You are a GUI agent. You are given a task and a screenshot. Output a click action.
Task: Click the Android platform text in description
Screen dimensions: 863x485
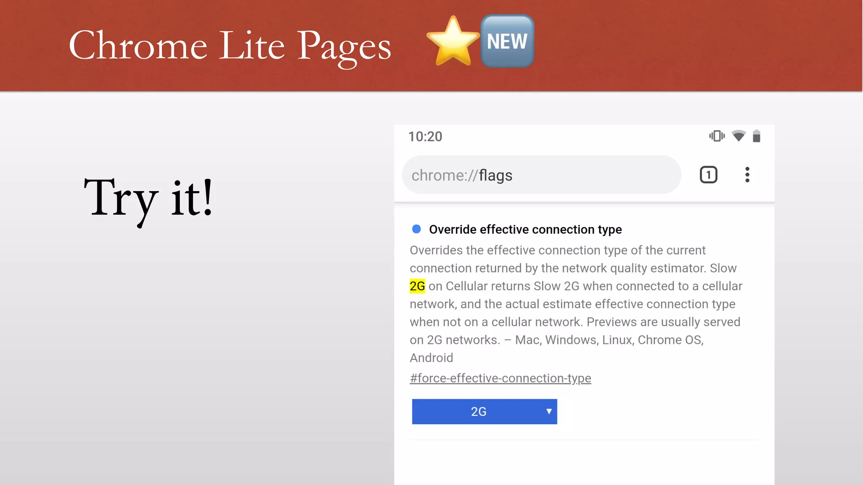pyautogui.click(x=431, y=358)
